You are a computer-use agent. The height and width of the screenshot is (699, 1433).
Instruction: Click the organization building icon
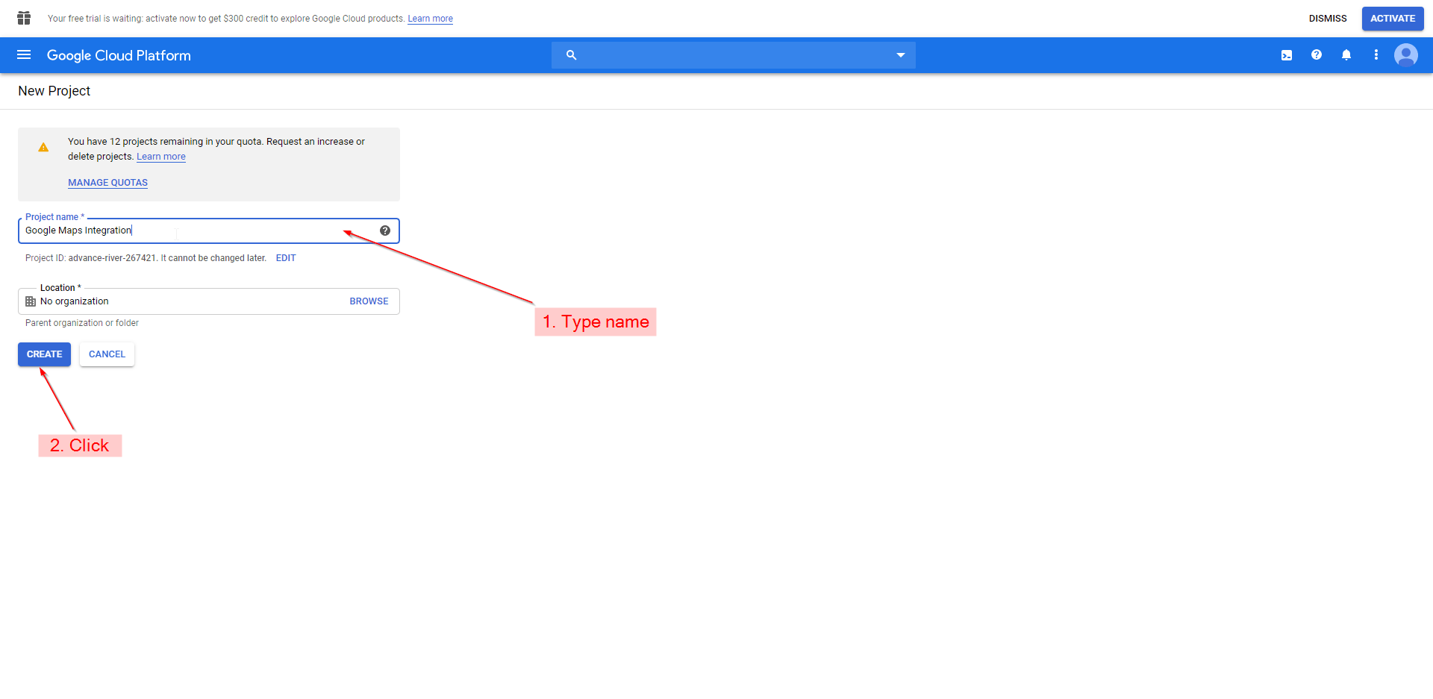pos(31,301)
